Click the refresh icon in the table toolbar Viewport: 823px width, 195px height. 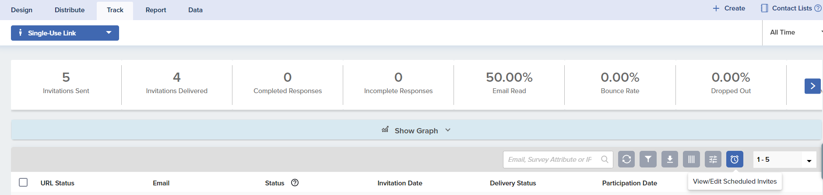click(626, 160)
